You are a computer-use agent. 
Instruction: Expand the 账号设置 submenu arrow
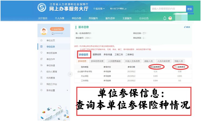67,90
